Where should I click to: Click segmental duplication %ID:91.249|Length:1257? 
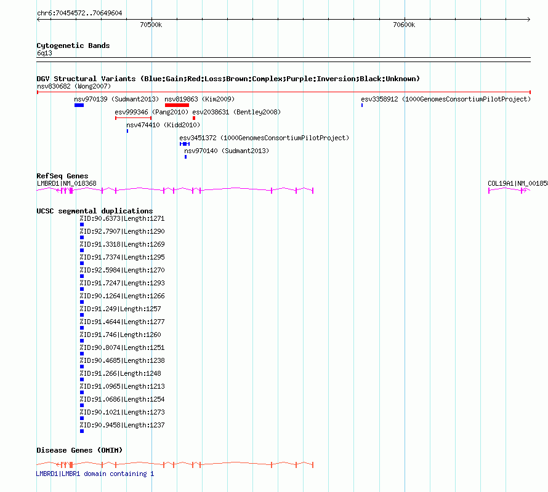pyautogui.click(x=120, y=309)
